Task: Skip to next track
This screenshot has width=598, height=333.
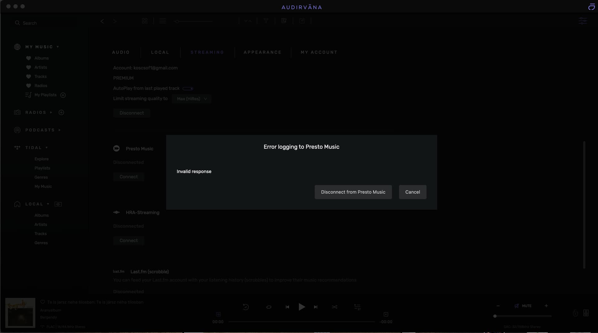Action: [x=316, y=307]
